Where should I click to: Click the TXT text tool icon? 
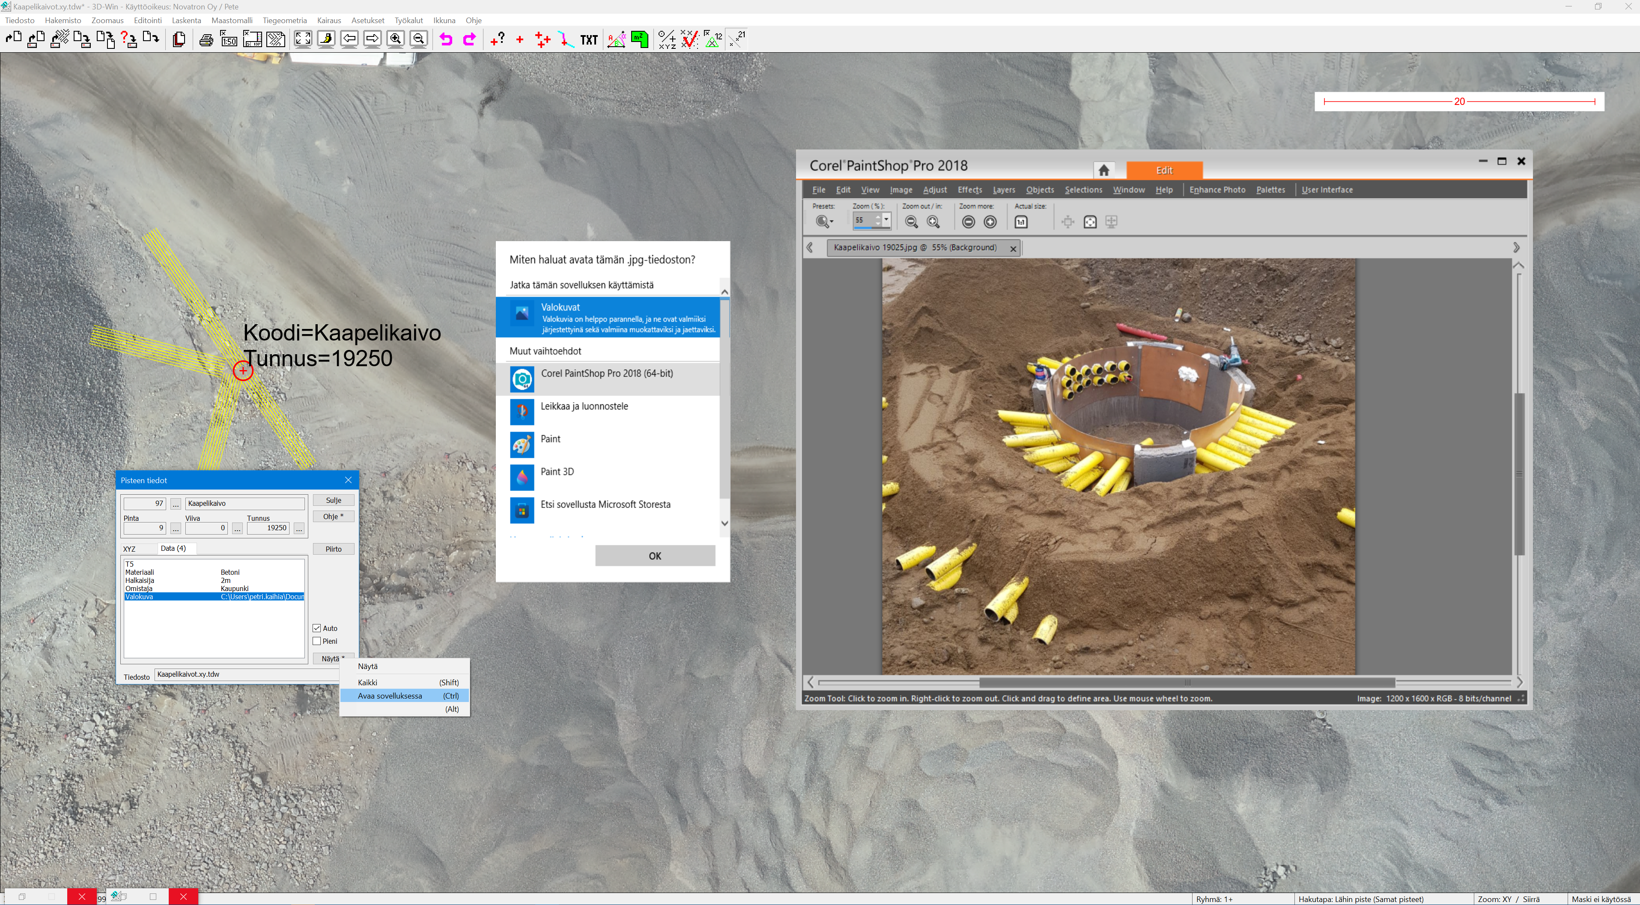(589, 39)
